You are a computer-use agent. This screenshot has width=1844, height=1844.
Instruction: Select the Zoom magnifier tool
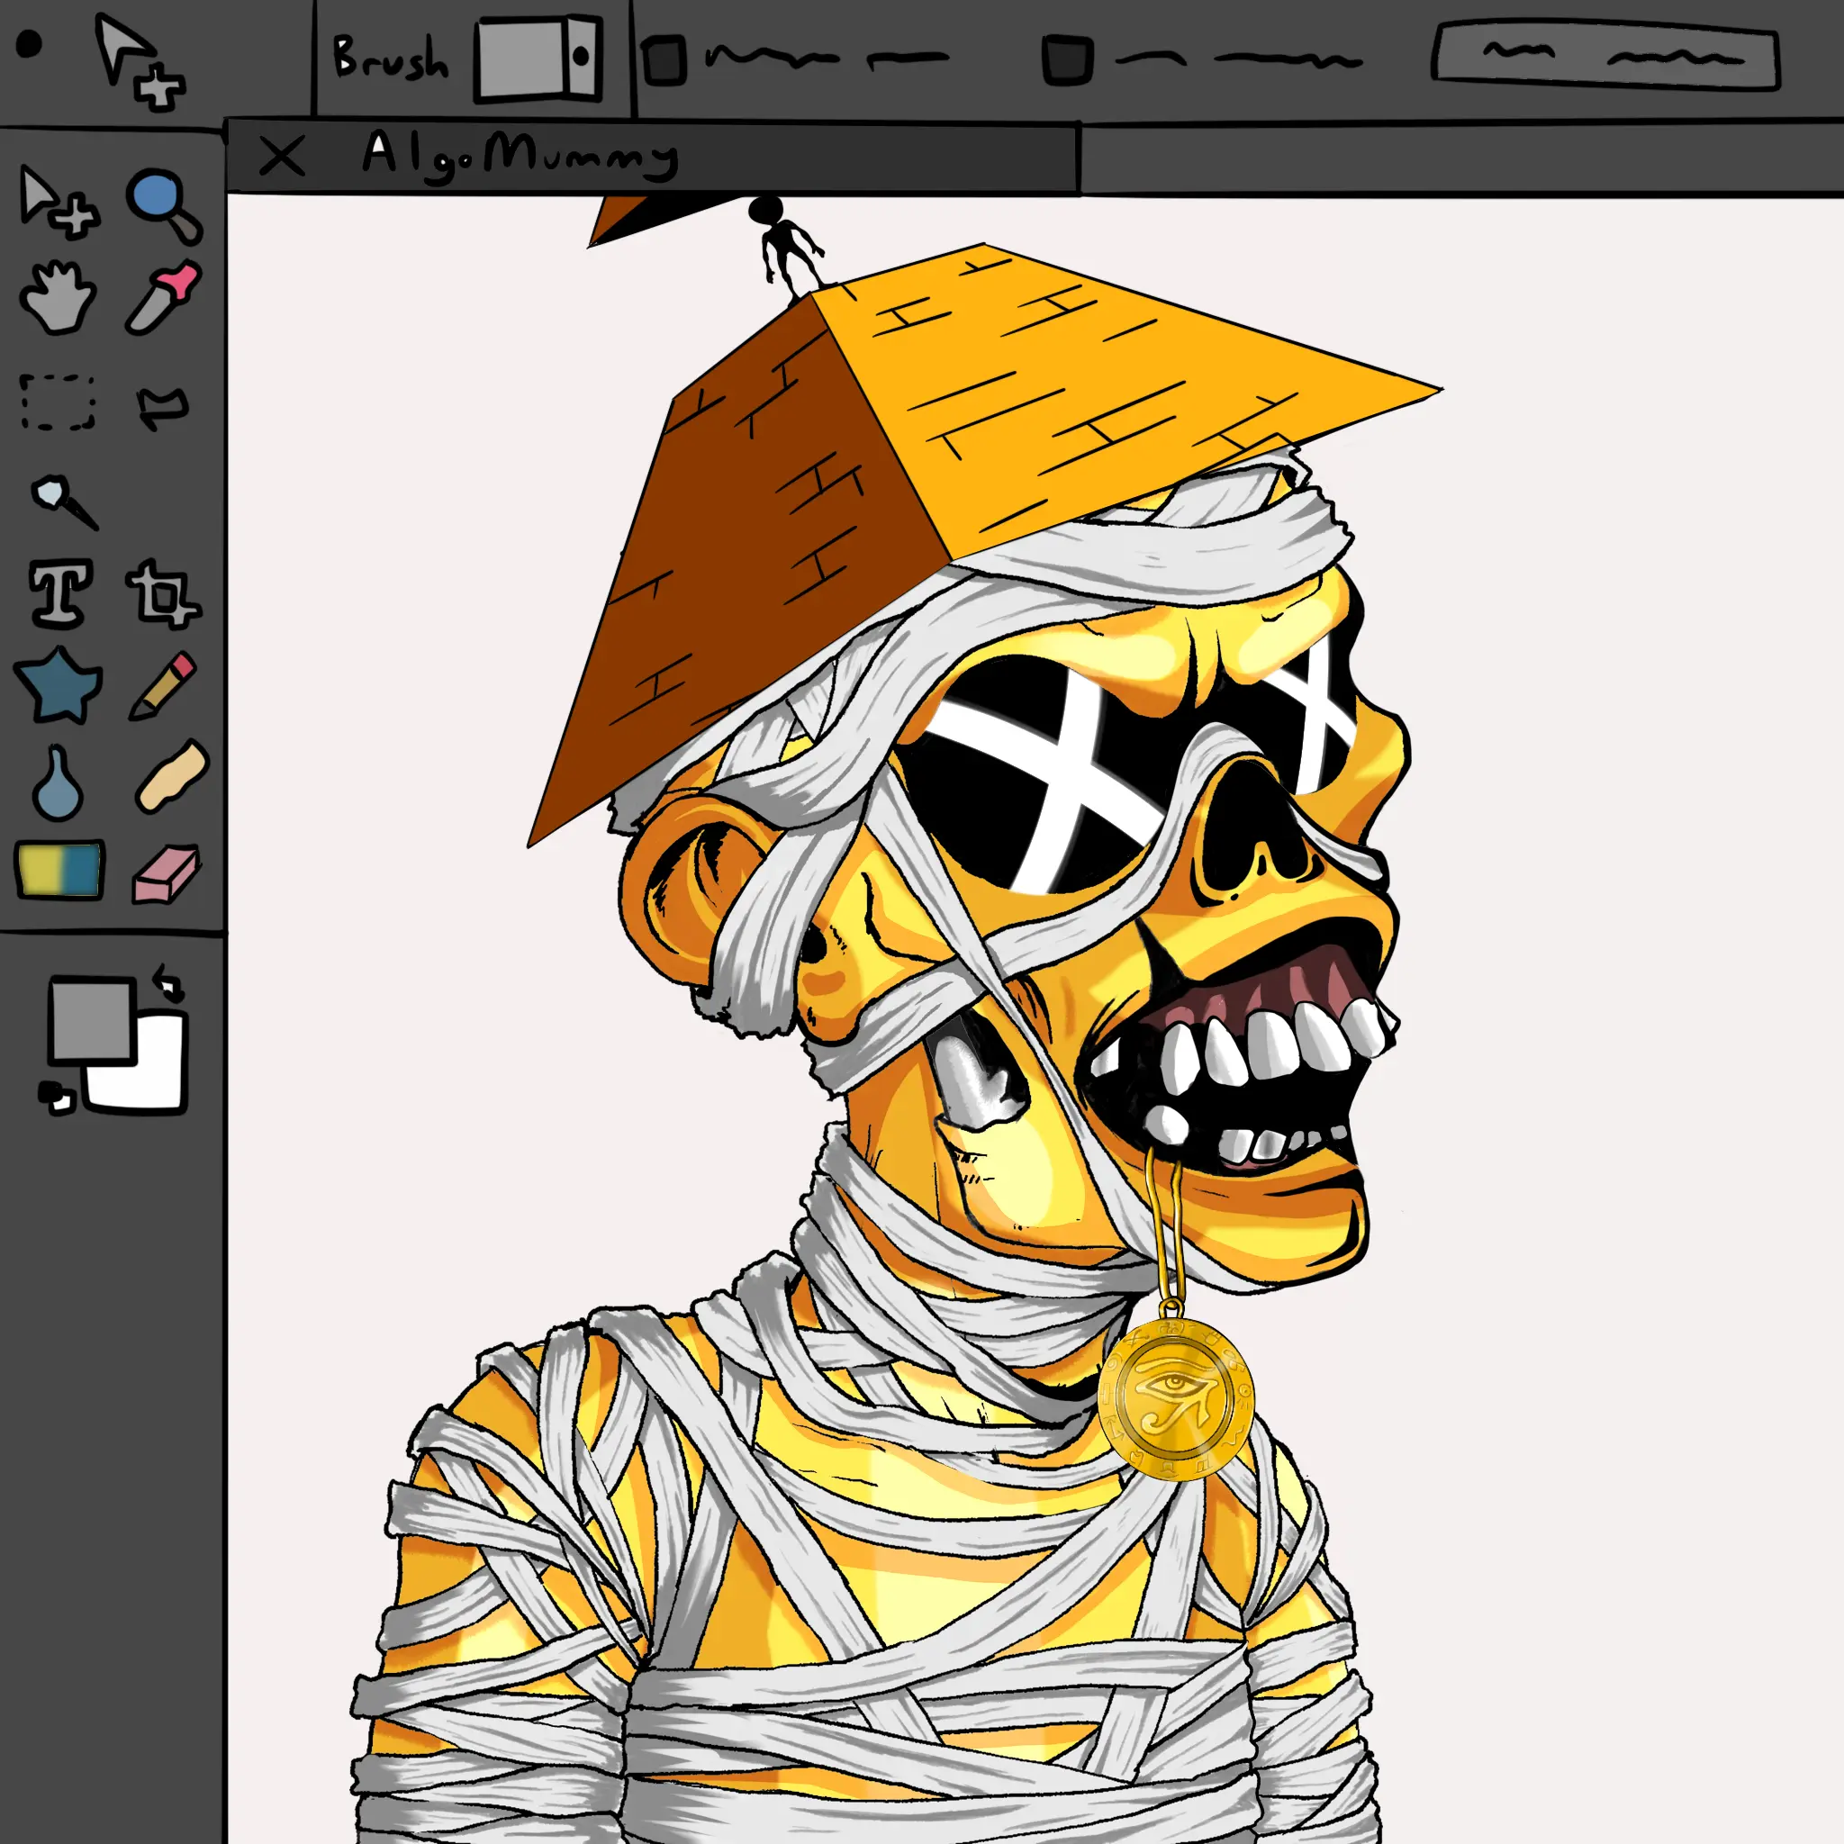(162, 203)
